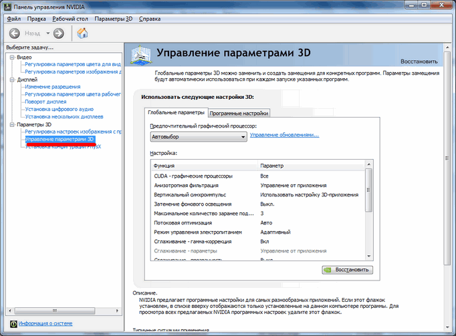Open Поворот дисплея task
Image resolution: width=456 pixels, height=336 pixels.
click(45, 102)
